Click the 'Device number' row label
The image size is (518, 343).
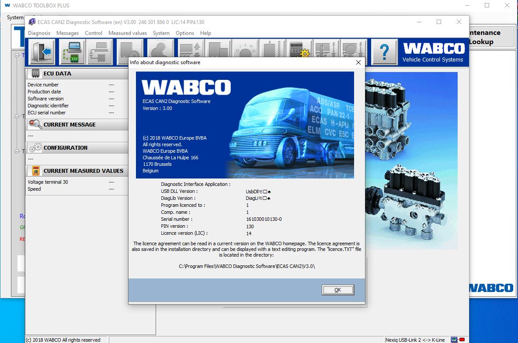[43, 85]
